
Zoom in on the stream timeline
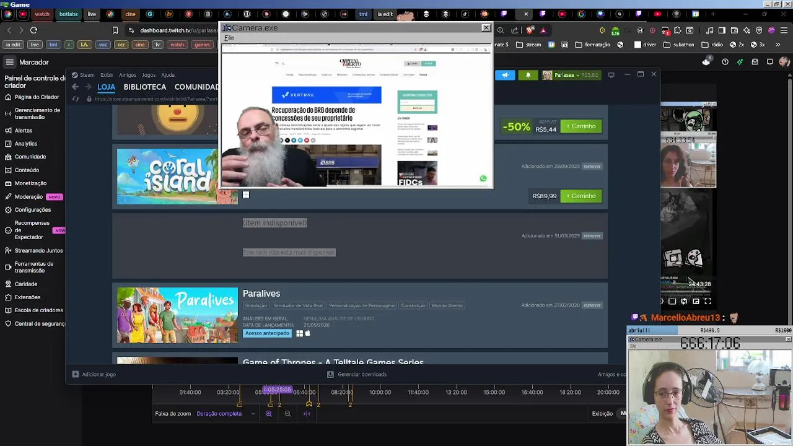[269, 414]
